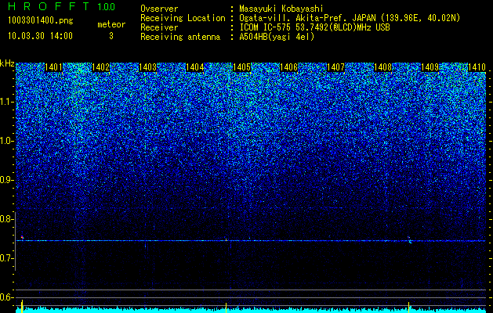Click the 0.7 kHz axis label
Screen dimensions: 493x313
tap(7, 258)
